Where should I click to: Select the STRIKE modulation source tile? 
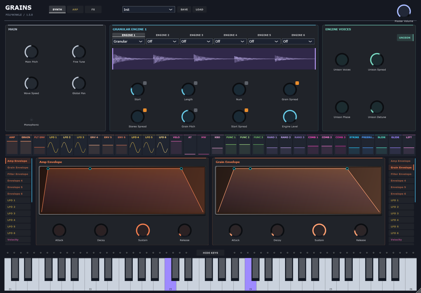(354, 145)
